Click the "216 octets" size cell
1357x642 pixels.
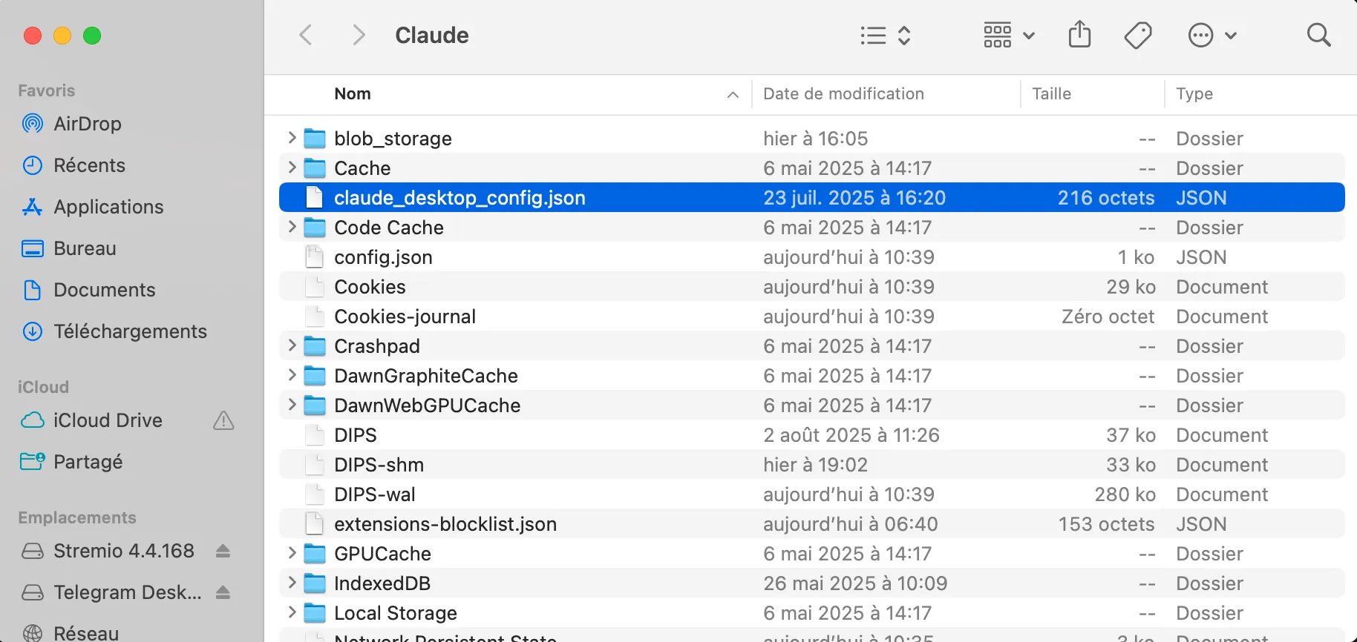[x=1106, y=198]
